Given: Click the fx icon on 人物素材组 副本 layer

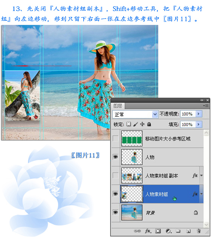Looking at the screenshot, I should (195, 175).
